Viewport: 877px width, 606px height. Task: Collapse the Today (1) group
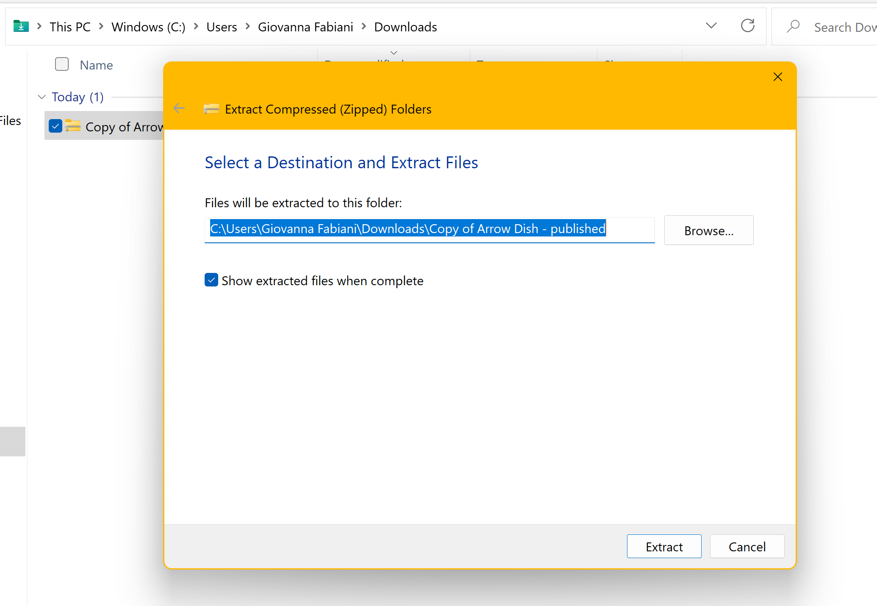[42, 97]
